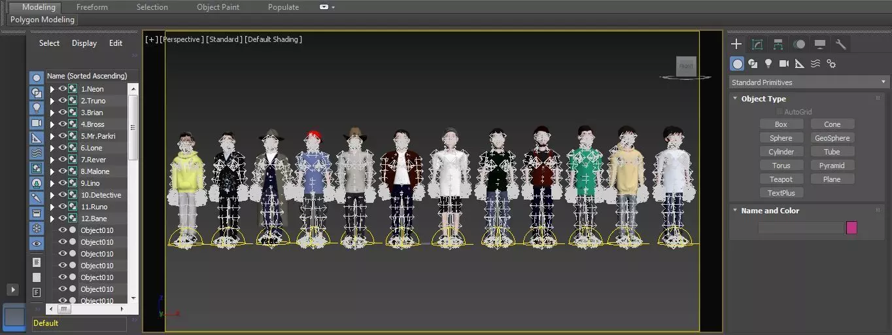Hide the 5.Mr.Parkri object via eye icon
Image resolution: width=892 pixels, height=335 pixels.
[x=63, y=136]
